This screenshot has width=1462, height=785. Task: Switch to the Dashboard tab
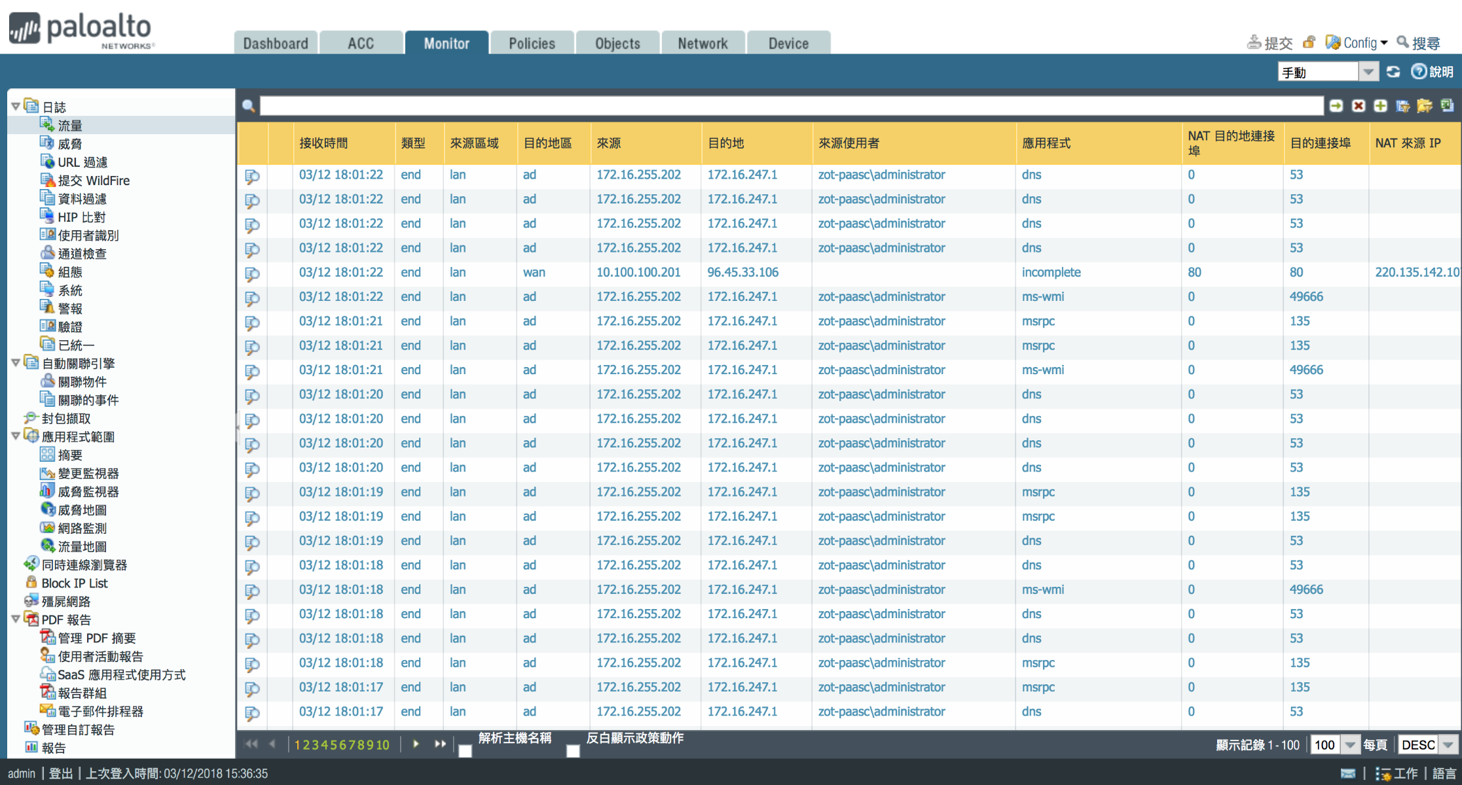click(276, 43)
